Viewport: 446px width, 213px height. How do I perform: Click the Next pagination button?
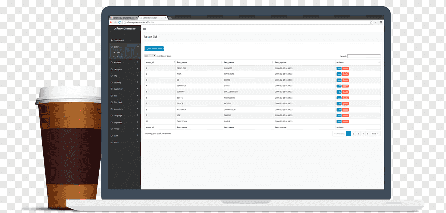[375, 134]
